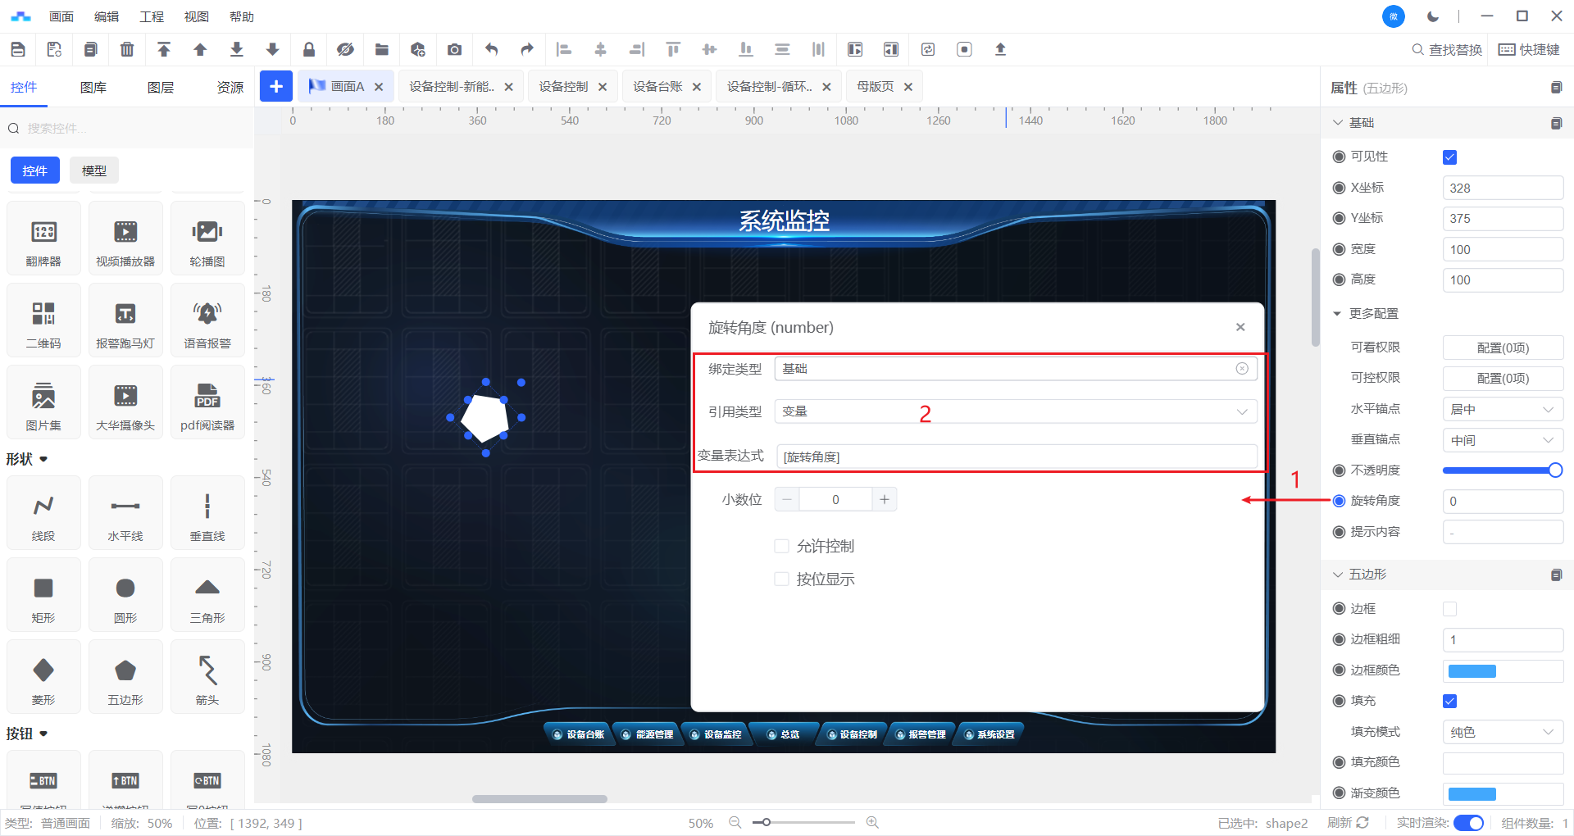Screen dimensions: 1574x836
Task: Open the 引用类型 dropdown
Action: click(1015, 411)
